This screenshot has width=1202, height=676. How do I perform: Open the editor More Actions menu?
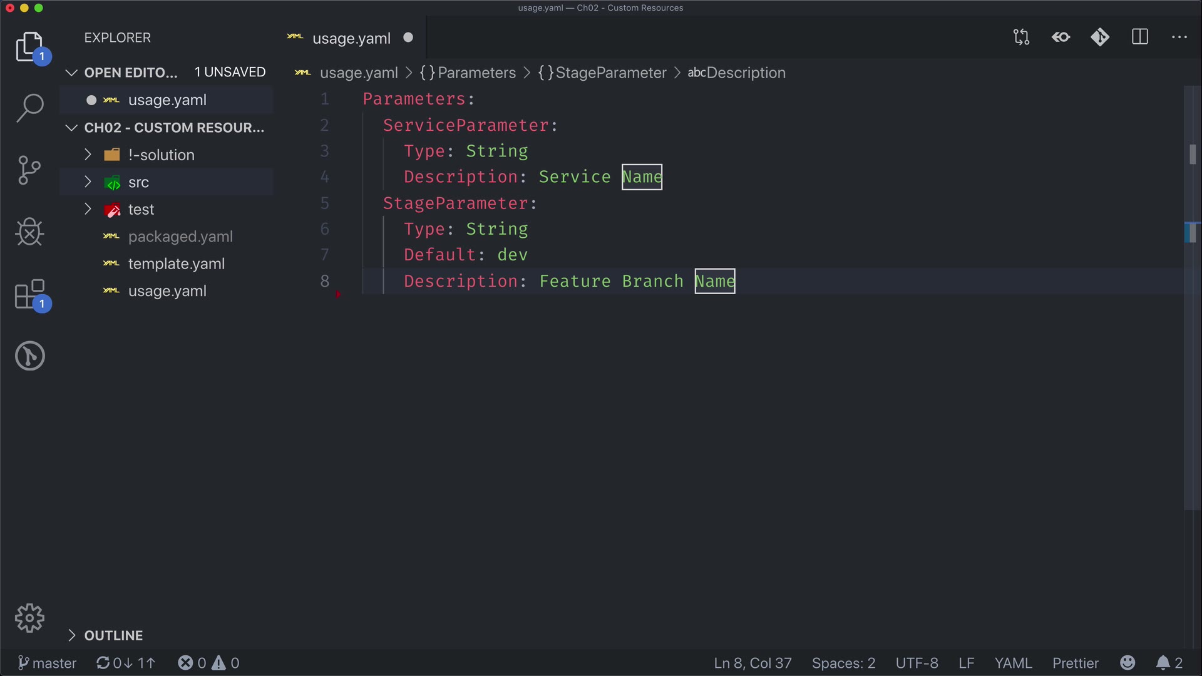click(1179, 38)
